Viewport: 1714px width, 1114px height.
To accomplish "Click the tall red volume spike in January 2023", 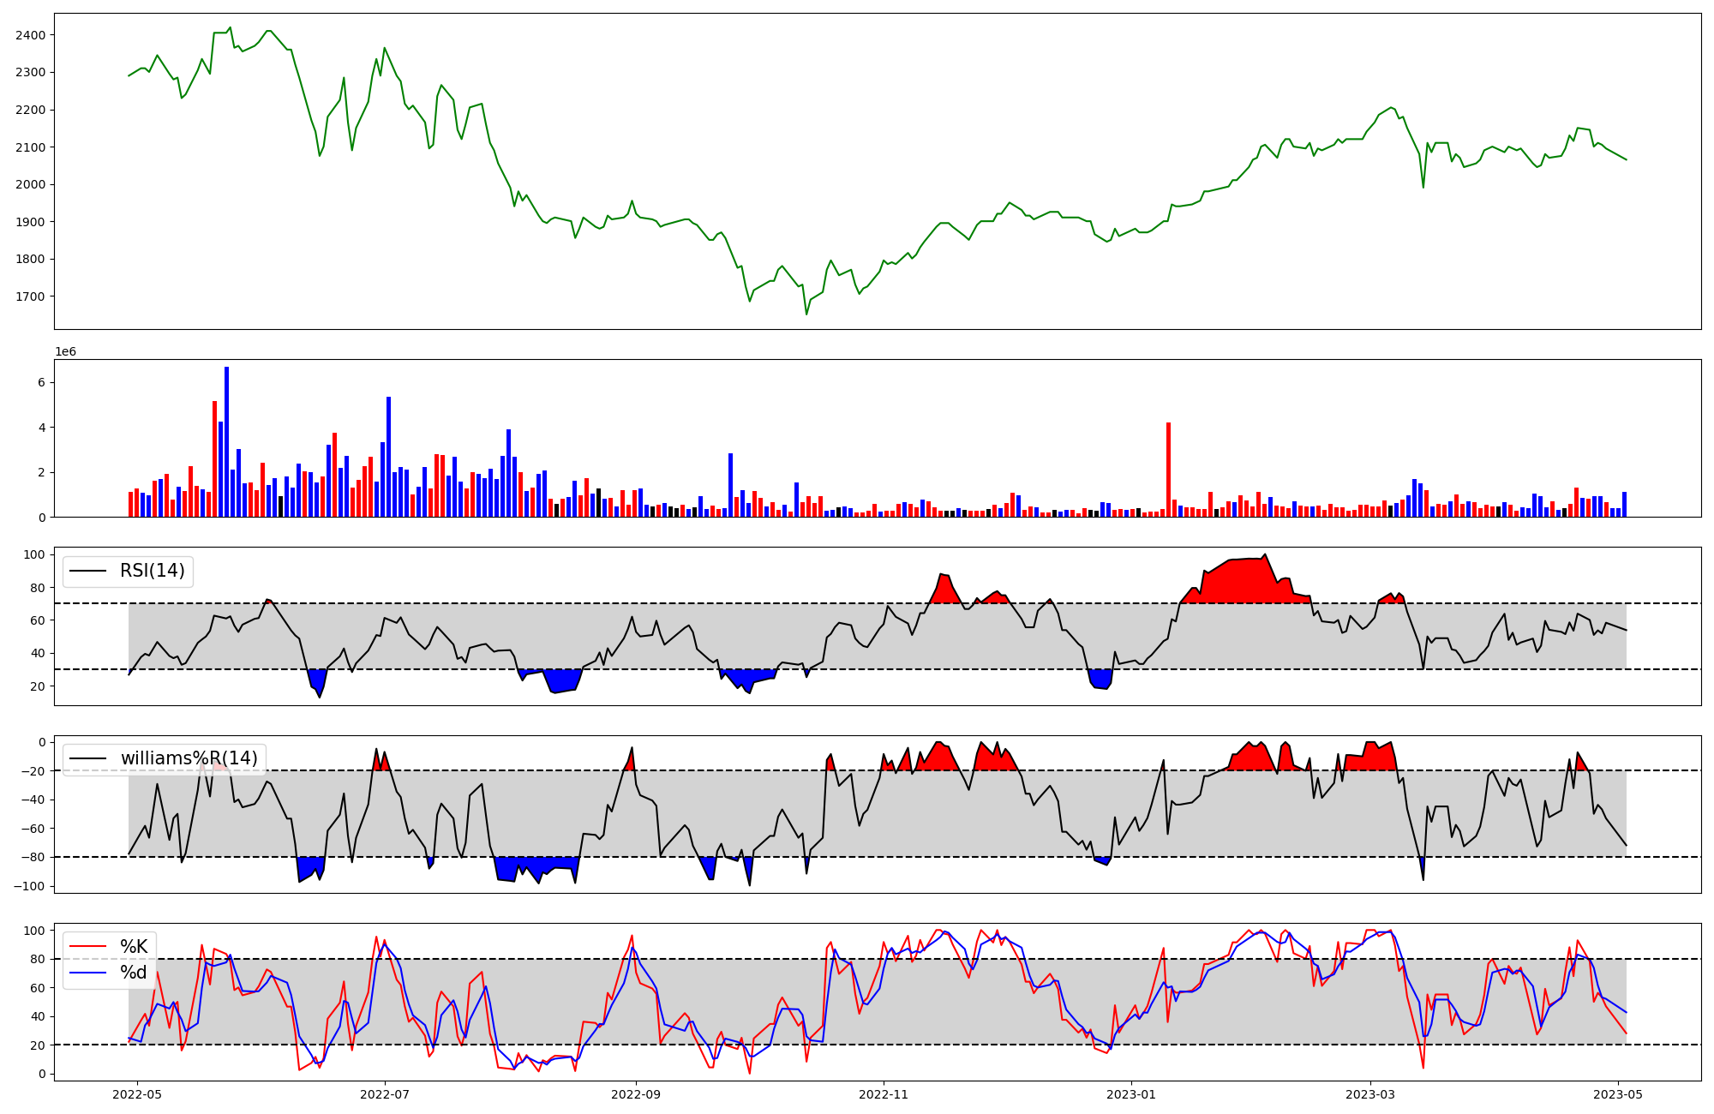I will 1168,470.
